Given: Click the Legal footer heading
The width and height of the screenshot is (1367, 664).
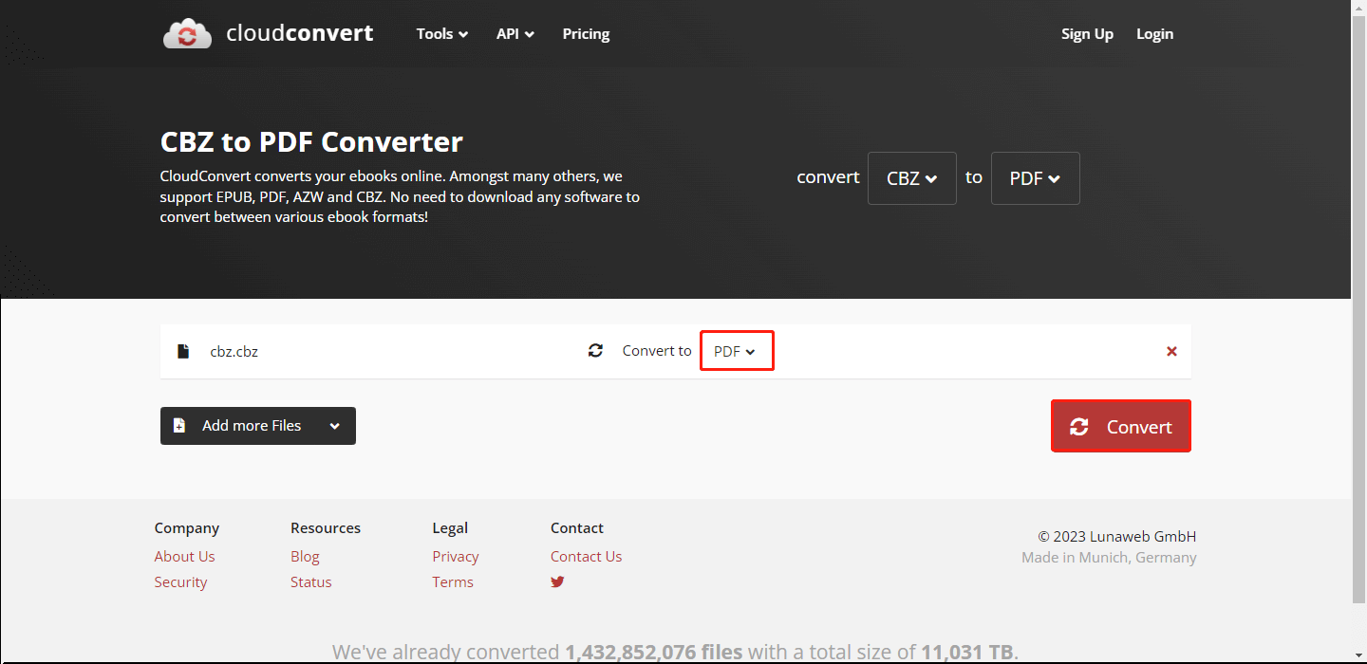Looking at the screenshot, I should click(x=450, y=527).
